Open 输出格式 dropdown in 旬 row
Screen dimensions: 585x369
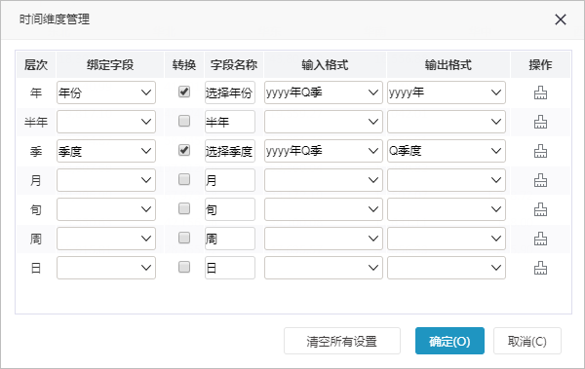(447, 209)
